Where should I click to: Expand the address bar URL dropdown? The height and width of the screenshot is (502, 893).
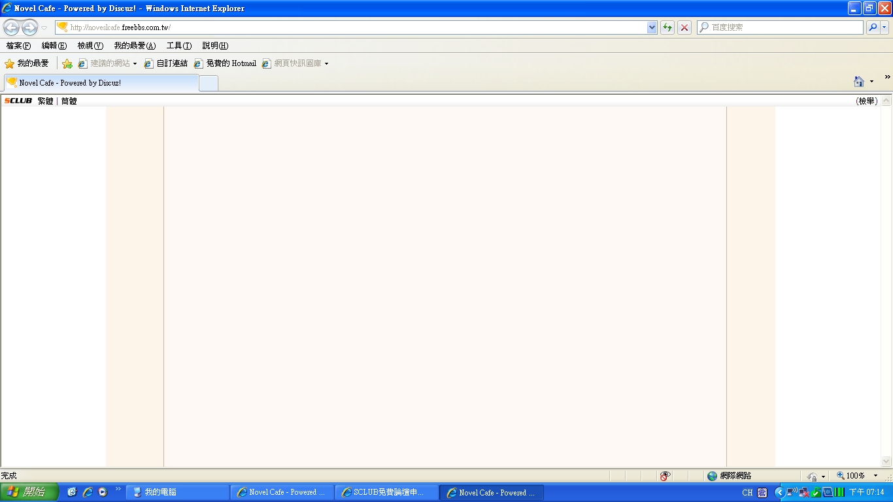(652, 27)
